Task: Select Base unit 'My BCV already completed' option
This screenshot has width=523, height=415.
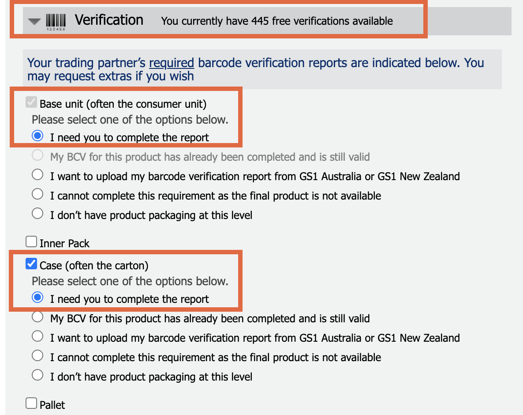Action: [37, 155]
